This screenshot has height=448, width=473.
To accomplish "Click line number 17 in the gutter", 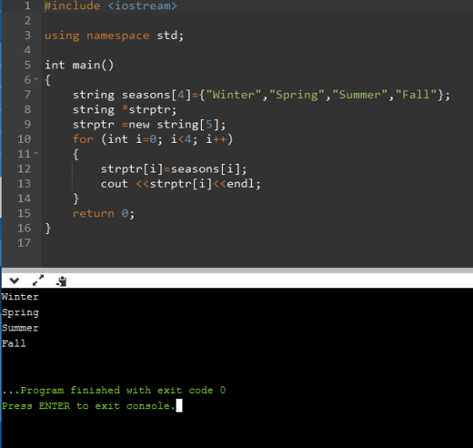I will tap(24, 243).
